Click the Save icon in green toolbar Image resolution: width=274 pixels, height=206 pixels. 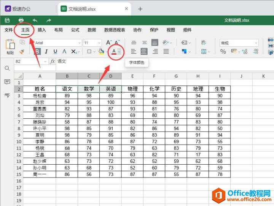[x=7, y=20]
